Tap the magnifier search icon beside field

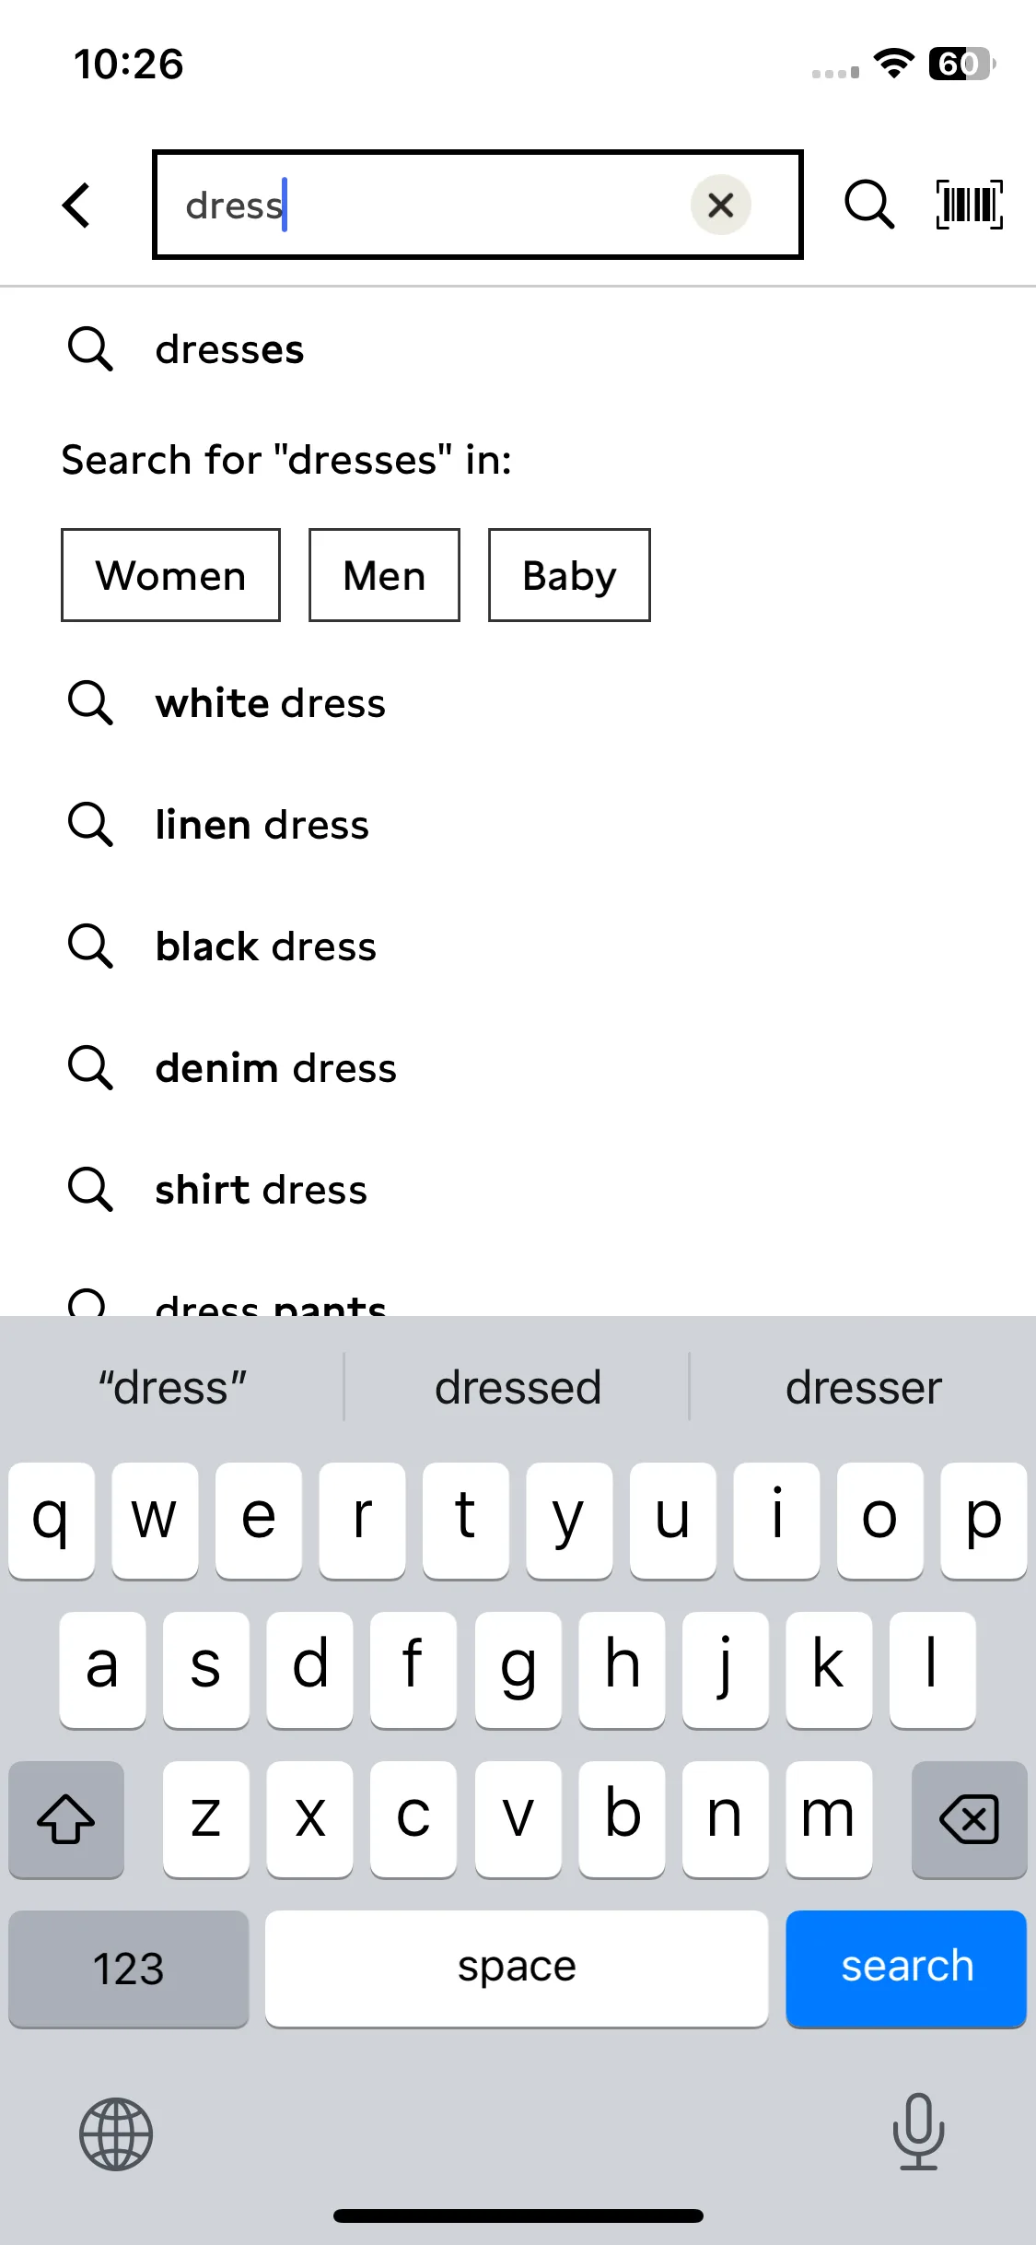(x=869, y=205)
